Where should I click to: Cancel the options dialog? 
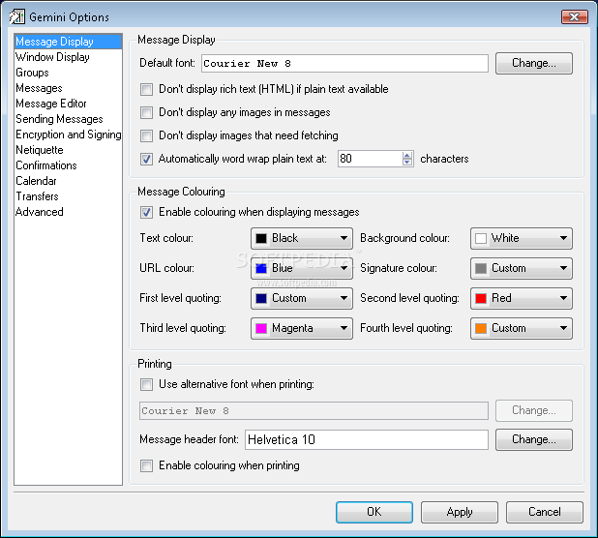545,512
